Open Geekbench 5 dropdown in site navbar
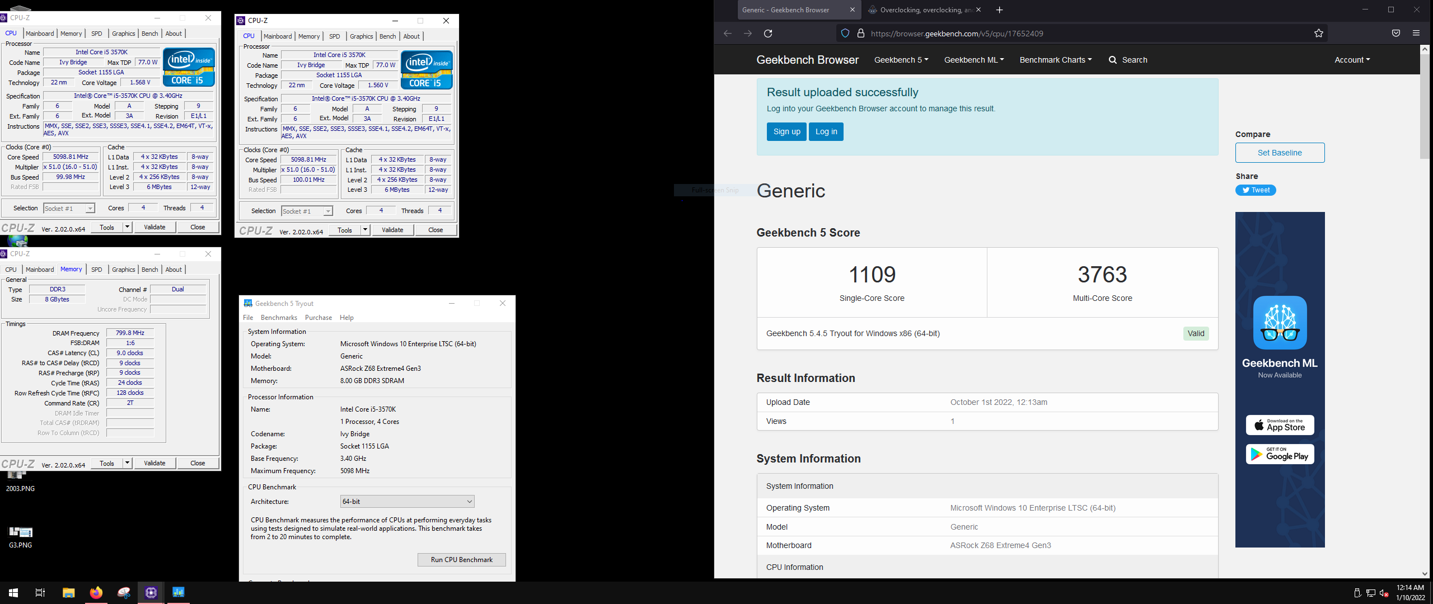 [901, 60]
